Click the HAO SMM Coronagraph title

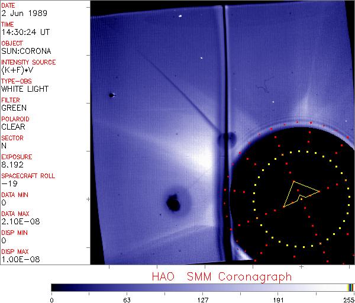221,276
